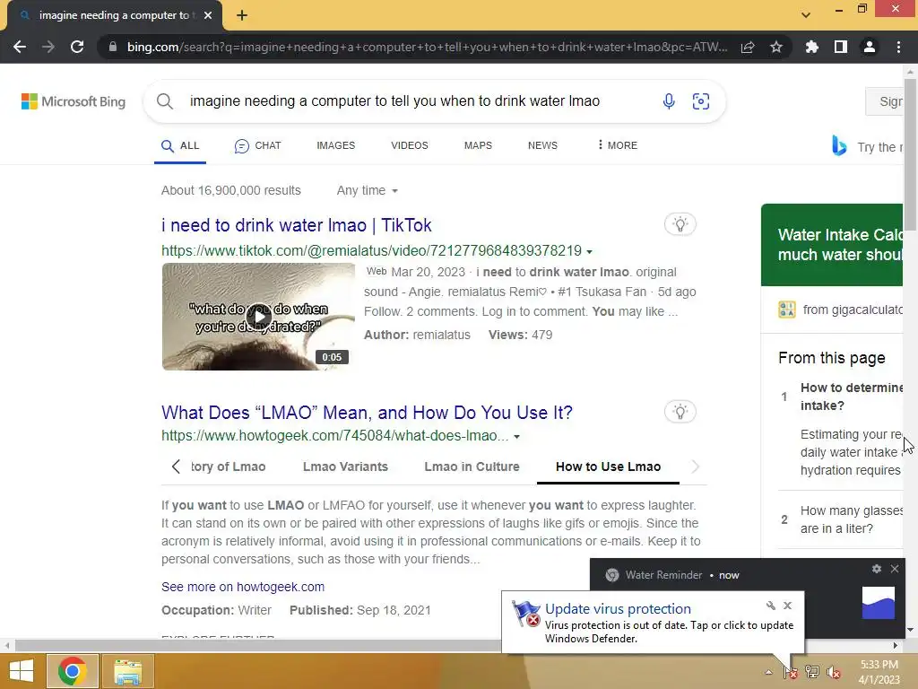
Task: Click the Bing 'b' logo near 'Try the'
Action: click(x=839, y=146)
